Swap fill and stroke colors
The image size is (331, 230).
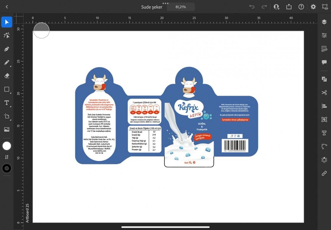pyautogui.click(x=7, y=157)
